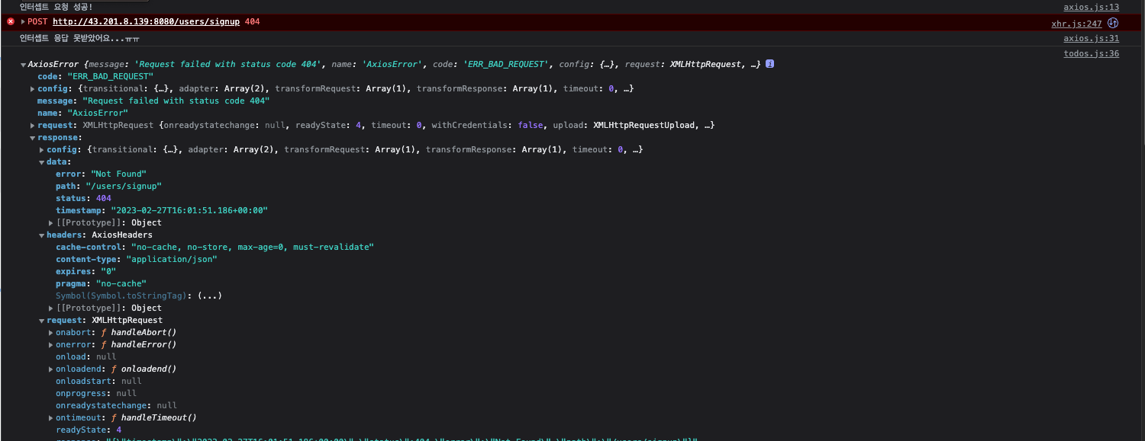
Task: Click the name "AxiosError" property line
Action: (x=82, y=113)
